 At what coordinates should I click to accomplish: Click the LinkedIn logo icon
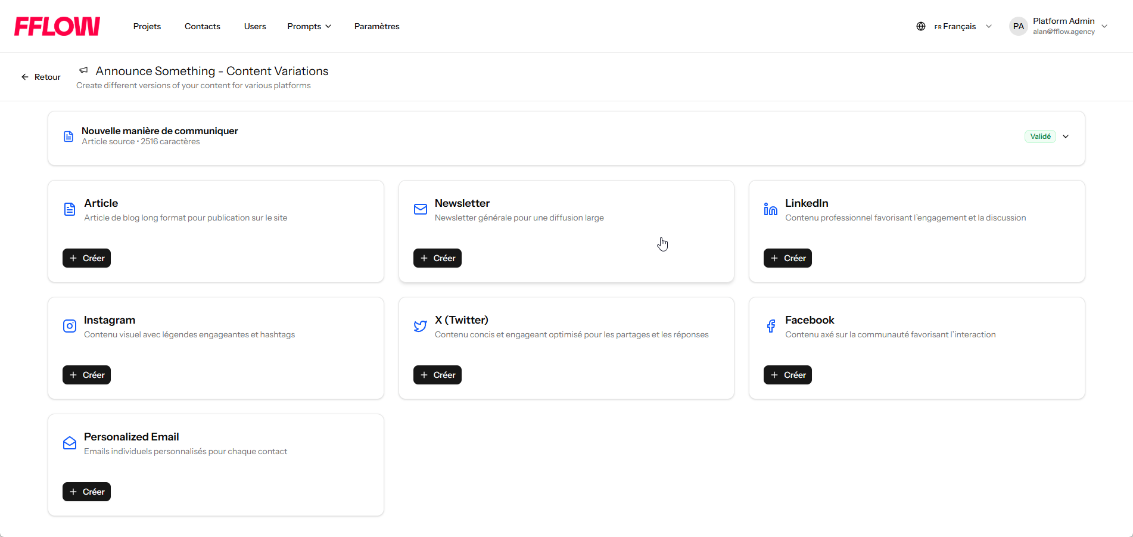tap(771, 209)
